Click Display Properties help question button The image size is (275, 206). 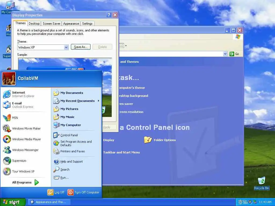click(x=109, y=15)
